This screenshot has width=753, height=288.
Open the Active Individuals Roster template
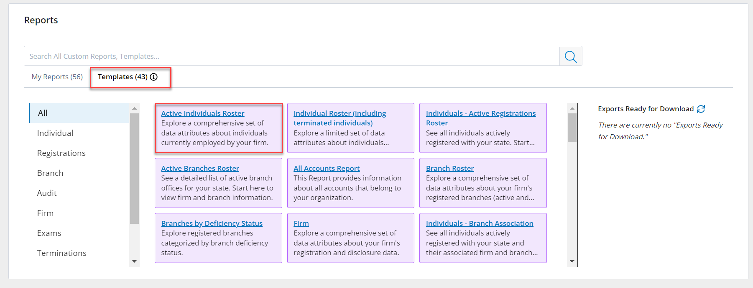point(203,113)
